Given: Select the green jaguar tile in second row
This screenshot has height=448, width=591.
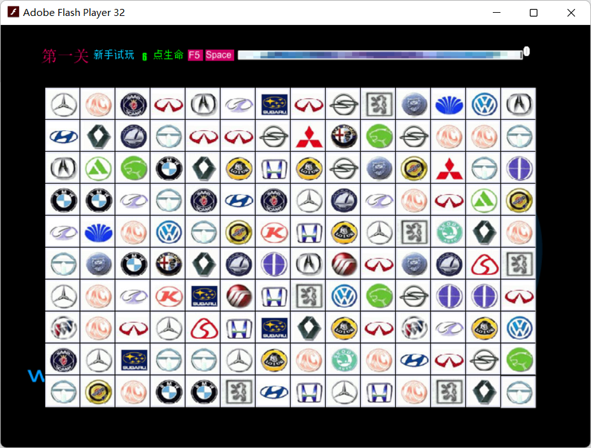Looking at the screenshot, I should pyautogui.click(x=379, y=136).
